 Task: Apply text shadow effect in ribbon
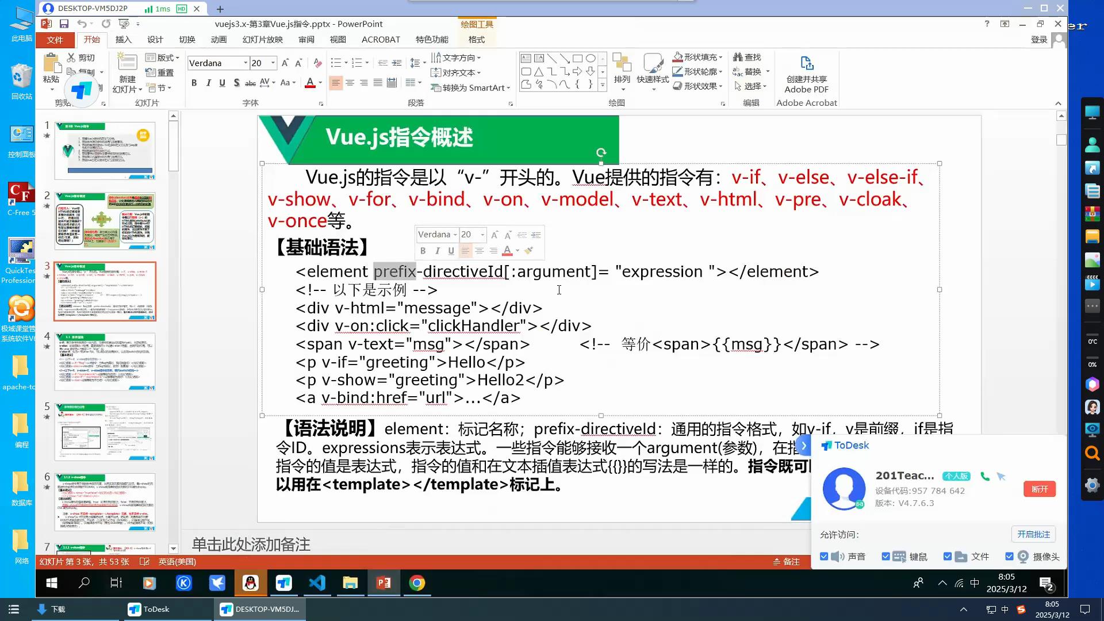pyautogui.click(x=236, y=83)
